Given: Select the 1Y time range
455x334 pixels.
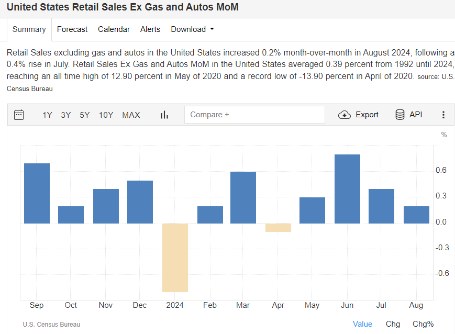Looking at the screenshot, I should point(47,115).
